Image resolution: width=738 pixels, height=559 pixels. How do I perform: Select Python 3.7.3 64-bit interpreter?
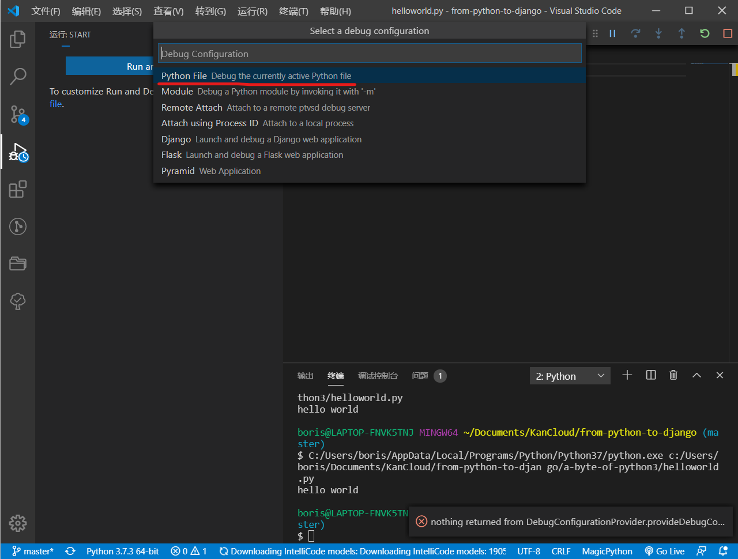[x=123, y=551]
